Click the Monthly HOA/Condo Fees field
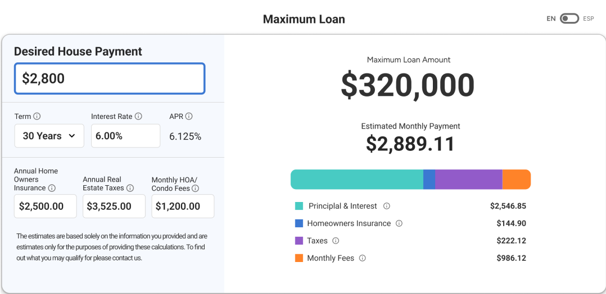Image resolution: width=606 pixels, height=294 pixels. click(x=183, y=206)
